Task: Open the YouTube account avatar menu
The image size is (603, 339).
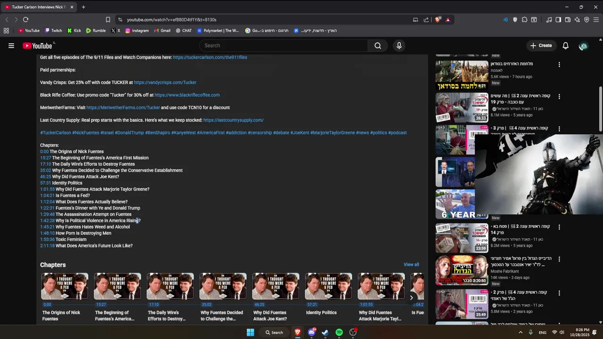Action: click(x=583, y=46)
